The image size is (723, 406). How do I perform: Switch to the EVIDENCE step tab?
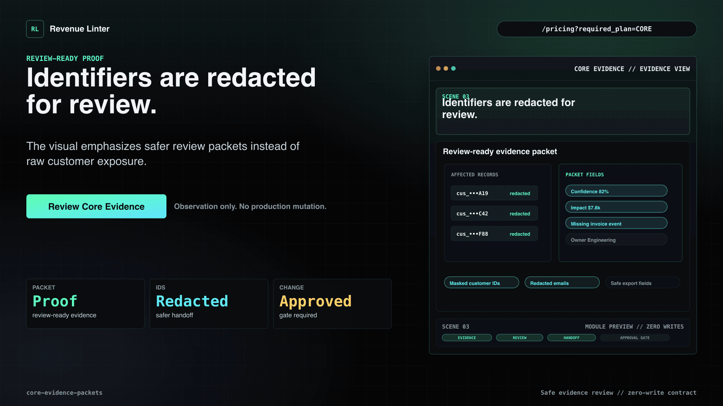pos(467,338)
